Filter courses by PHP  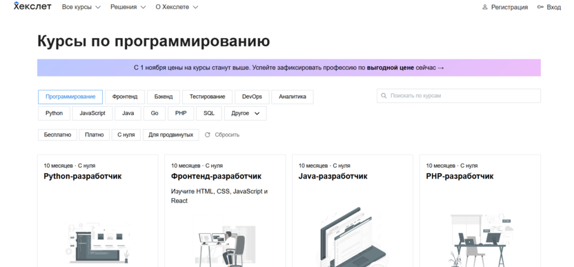[x=181, y=114]
